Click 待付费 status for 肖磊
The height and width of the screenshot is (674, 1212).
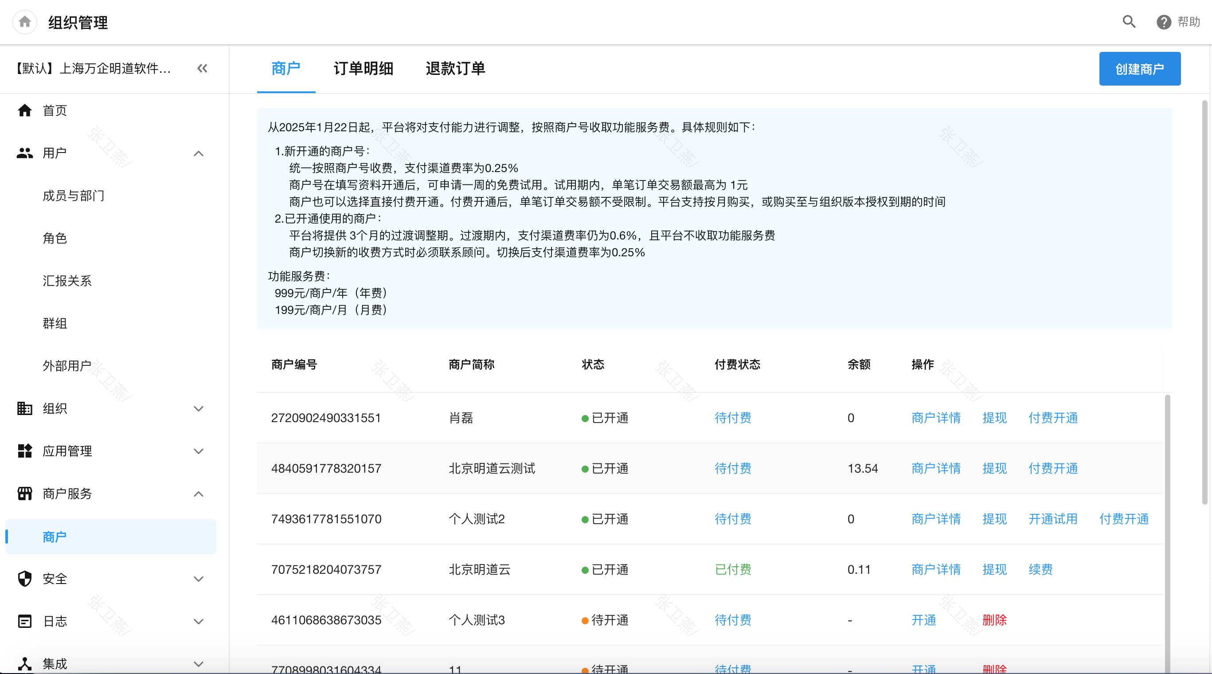pyautogui.click(x=732, y=418)
